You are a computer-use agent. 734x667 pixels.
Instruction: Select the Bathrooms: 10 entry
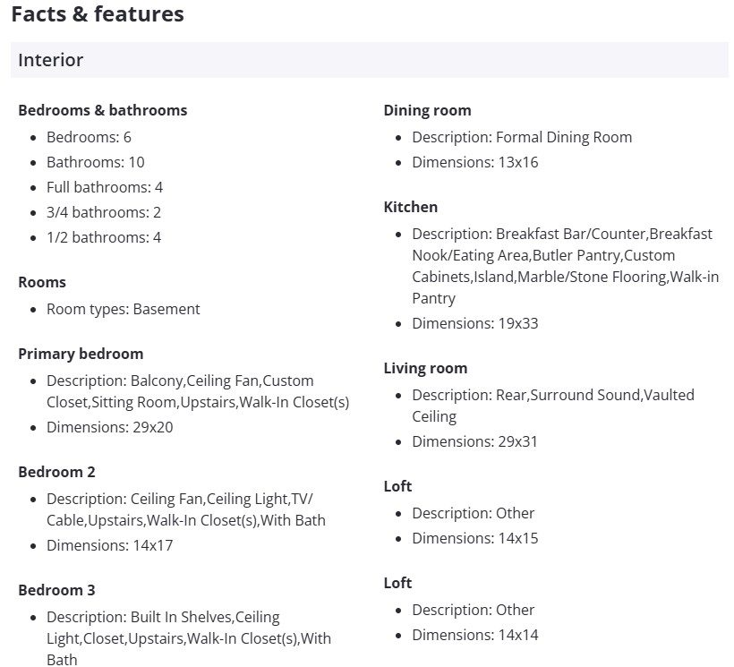[x=95, y=162]
